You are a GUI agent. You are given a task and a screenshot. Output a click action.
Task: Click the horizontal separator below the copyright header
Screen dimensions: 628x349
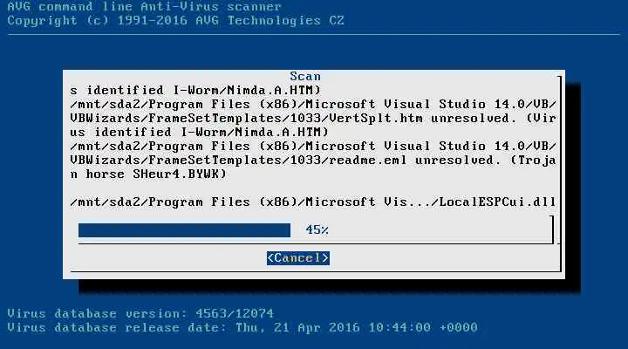[x=314, y=34]
